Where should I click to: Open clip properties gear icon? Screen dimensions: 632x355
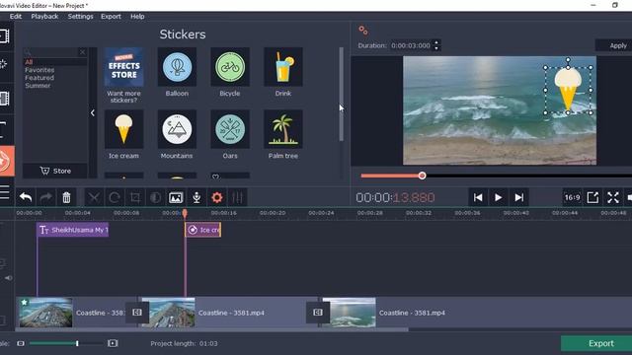(217, 197)
